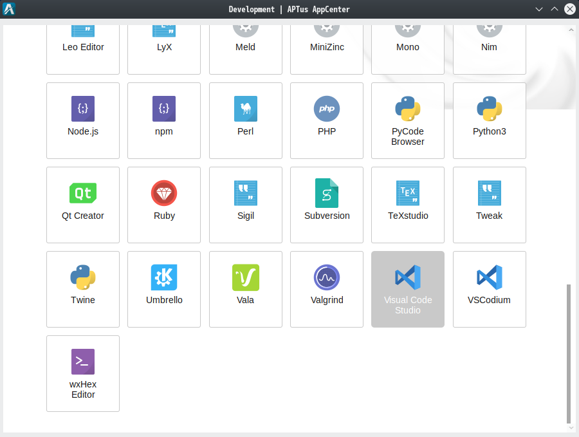Select the Python3 app tile
Image resolution: width=579 pixels, height=437 pixels.
(490, 120)
